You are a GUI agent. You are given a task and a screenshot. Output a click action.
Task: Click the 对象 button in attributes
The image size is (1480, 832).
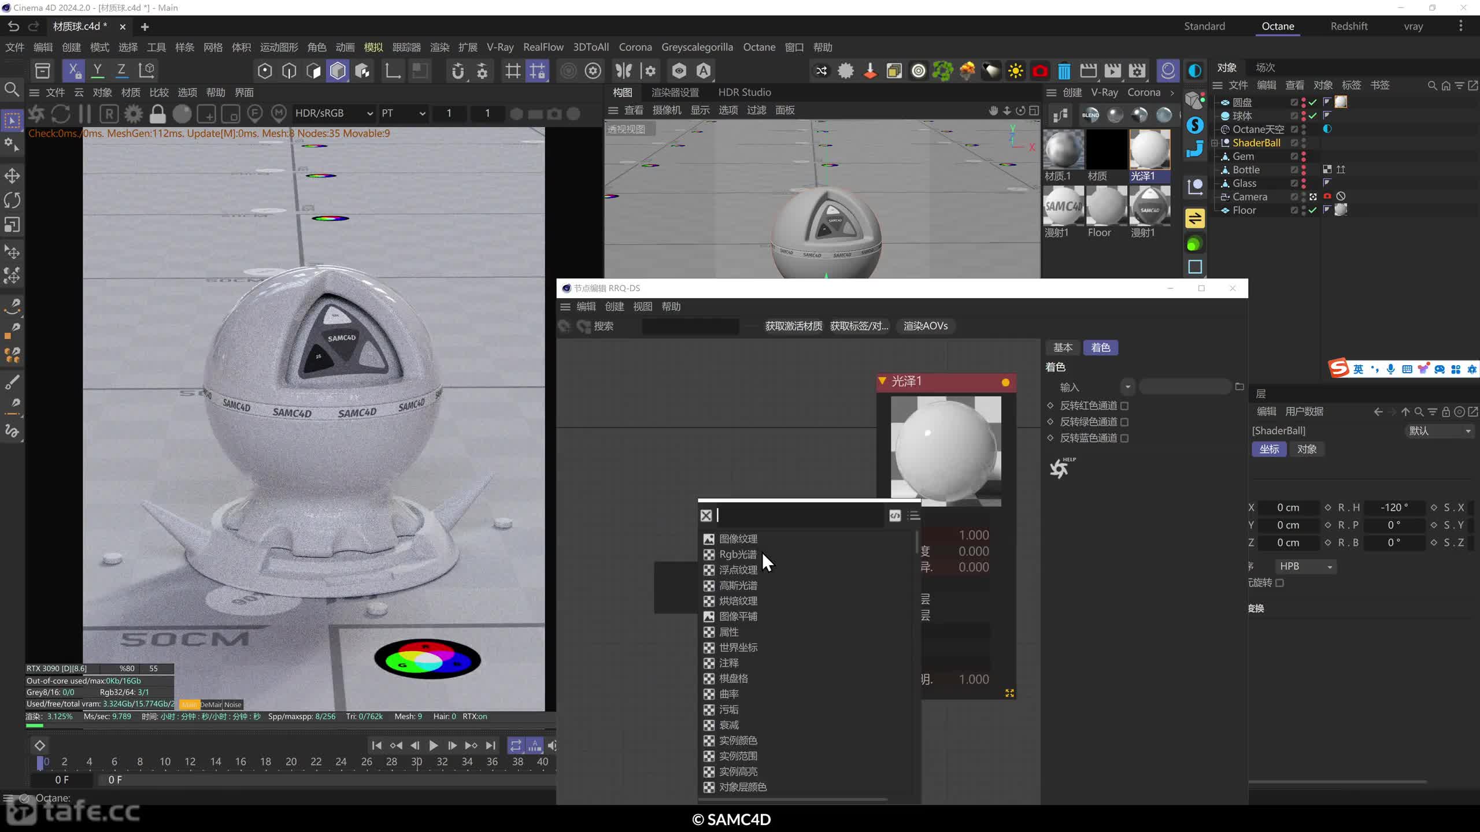(1307, 449)
